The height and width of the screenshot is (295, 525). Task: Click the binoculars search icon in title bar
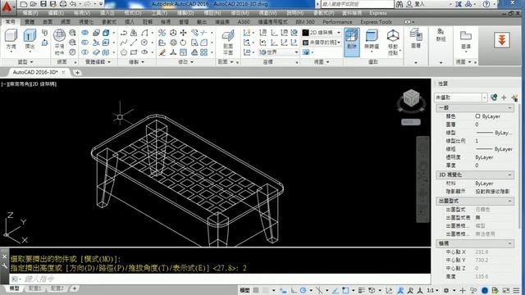coord(399,4)
